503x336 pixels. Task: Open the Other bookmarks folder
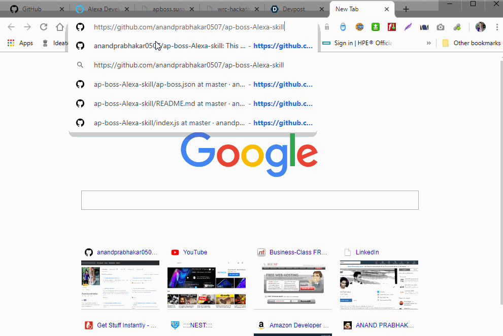click(x=471, y=43)
